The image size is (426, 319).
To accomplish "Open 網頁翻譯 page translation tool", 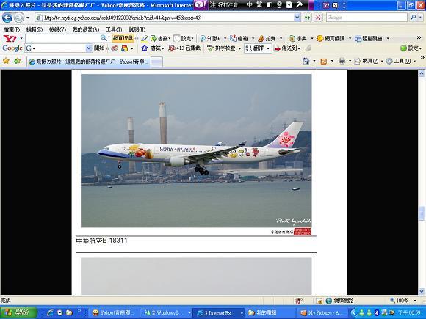I will pyautogui.click(x=331, y=39).
